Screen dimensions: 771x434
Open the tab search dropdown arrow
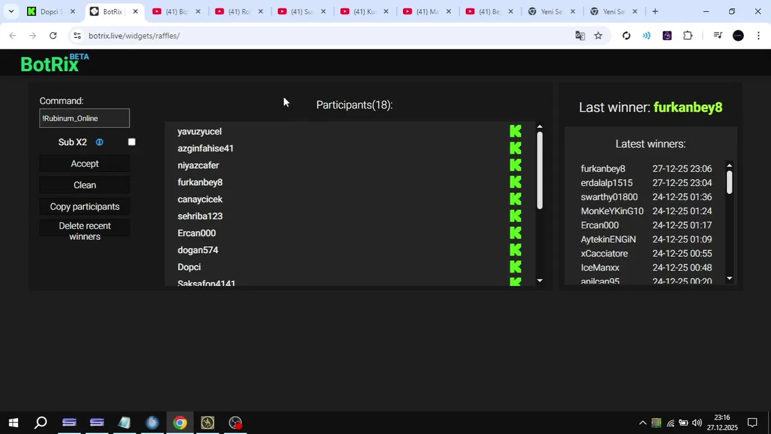(11, 11)
